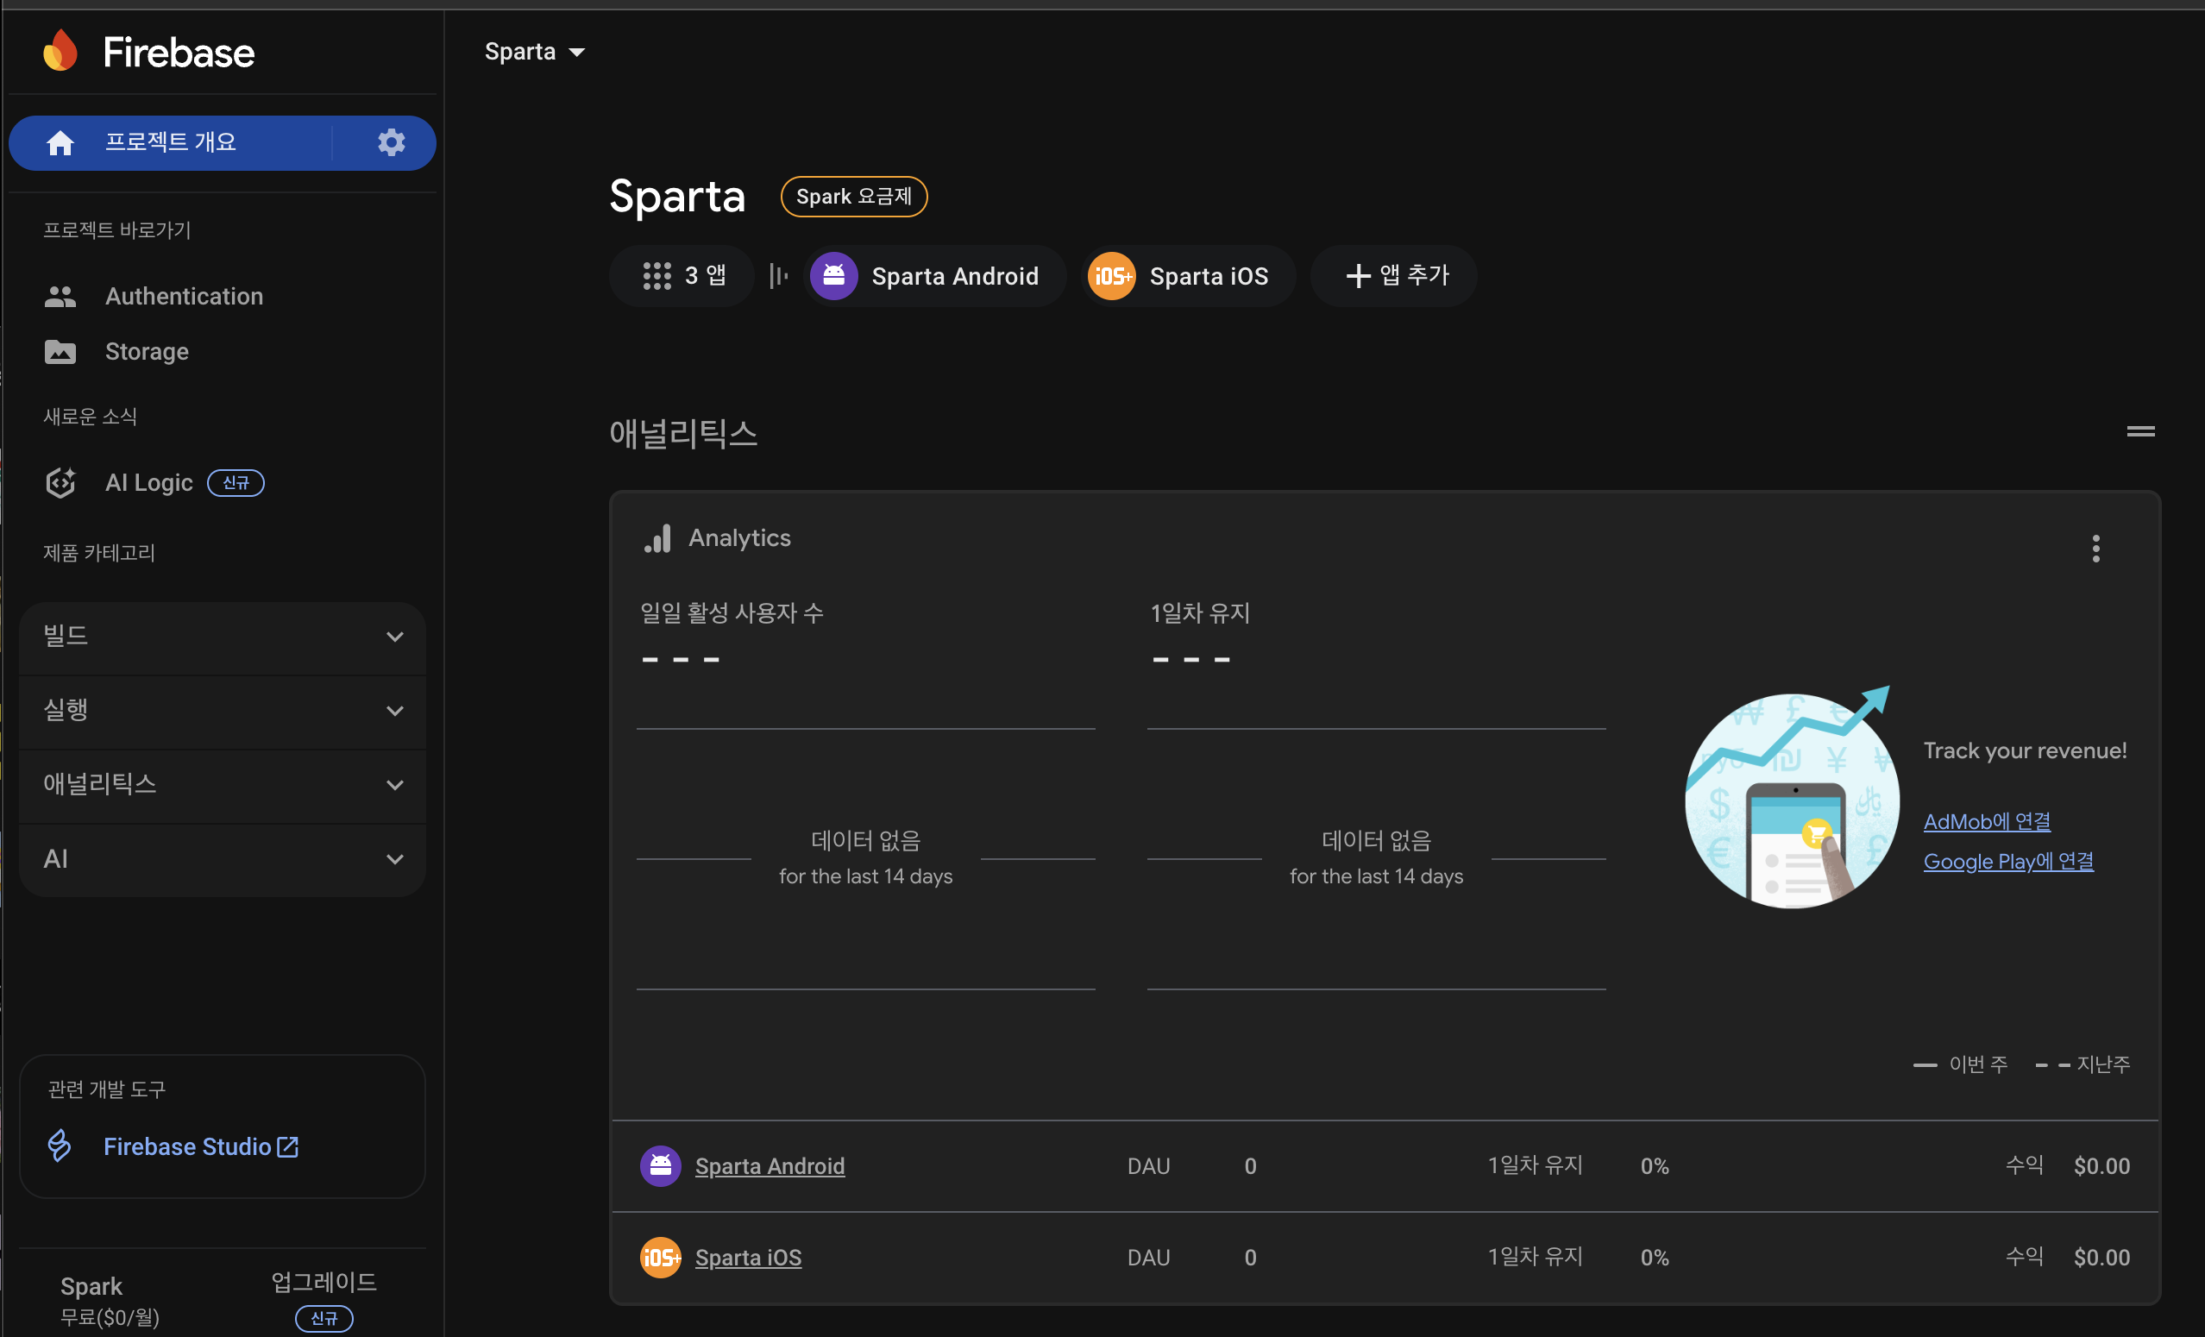2205x1337 pixels.
Task: Click the 이번 주 legend entry
Action: [1961, 1064]
